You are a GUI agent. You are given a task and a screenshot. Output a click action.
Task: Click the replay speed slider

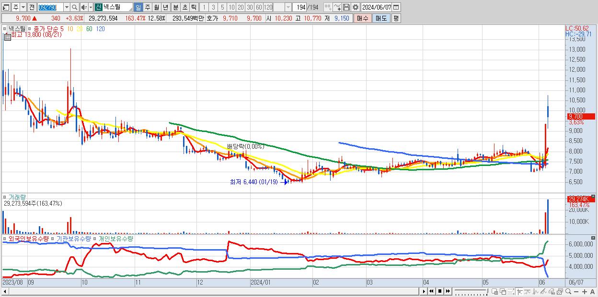pos(471,291)
